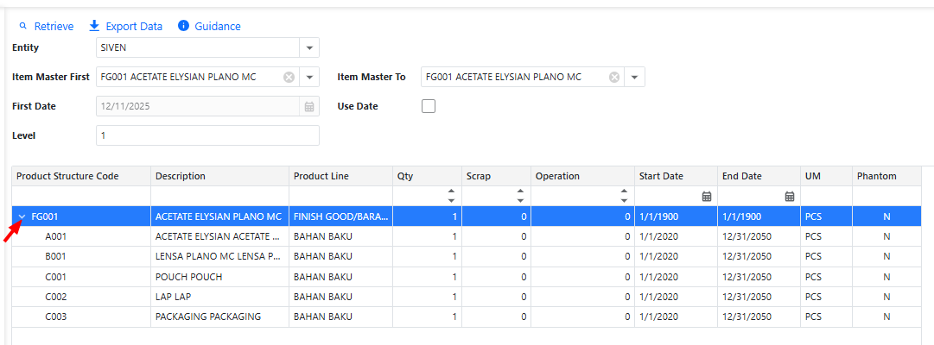Image resolution: width=934 pixels, height=345 pixels.
Task: Click the Product Line filter box
Action: click(x=340, y=197)
